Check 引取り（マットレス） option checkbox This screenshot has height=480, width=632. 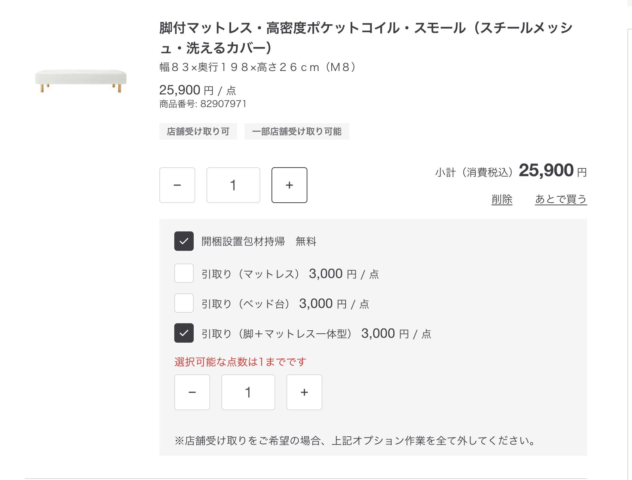(184, 273)
